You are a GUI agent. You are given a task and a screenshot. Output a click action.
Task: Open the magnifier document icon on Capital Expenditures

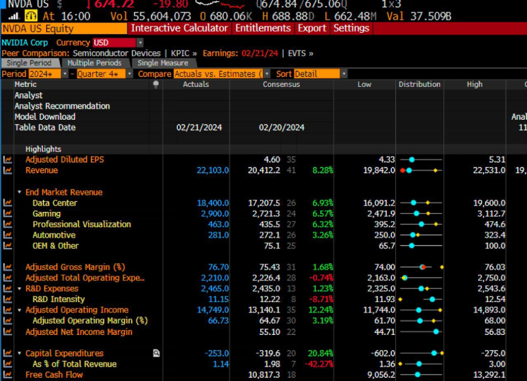[156, 353]
